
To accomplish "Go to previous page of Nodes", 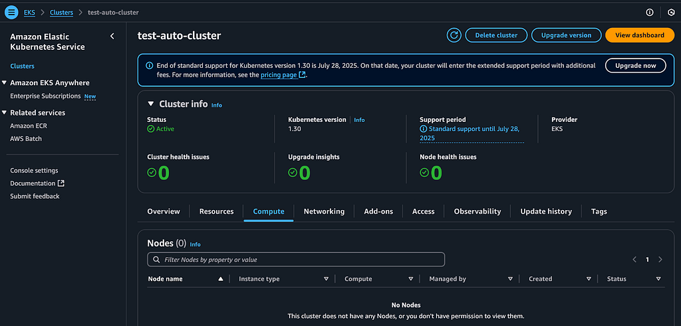I will [634, 259].
